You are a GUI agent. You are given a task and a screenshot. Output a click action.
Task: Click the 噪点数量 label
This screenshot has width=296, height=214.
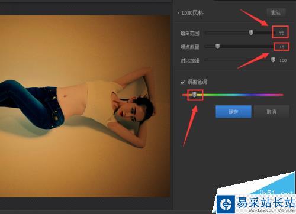click(x=189, y=47)
